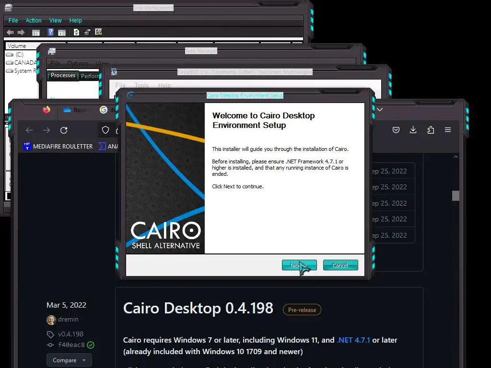Click the blue Help question mark icon
This screenshot has width=491, height=368.
pyautogui.click(x=50, y=32)
